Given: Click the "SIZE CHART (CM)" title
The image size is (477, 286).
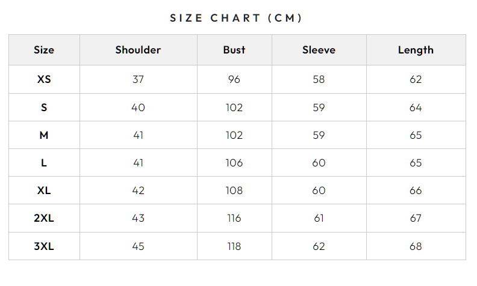Looking at the screenshot, I should [x=236, y=18].
